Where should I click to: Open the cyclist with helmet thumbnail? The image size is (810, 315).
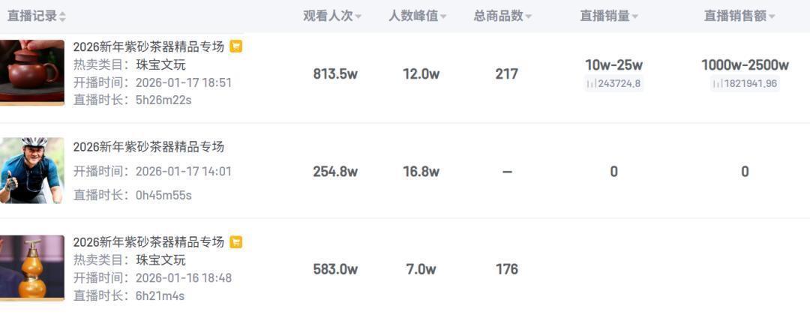pyautogui.click(x=32, y=171)
